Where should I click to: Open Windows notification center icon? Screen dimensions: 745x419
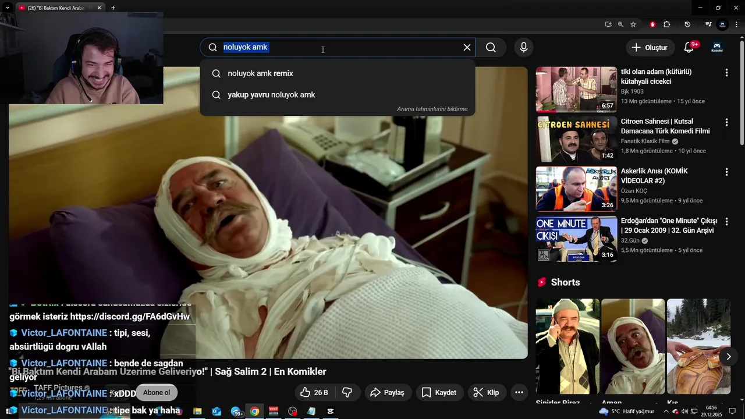732,411
